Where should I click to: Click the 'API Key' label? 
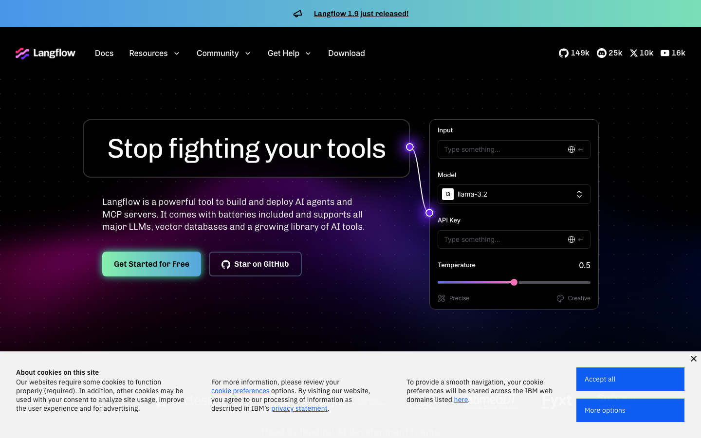449,220
